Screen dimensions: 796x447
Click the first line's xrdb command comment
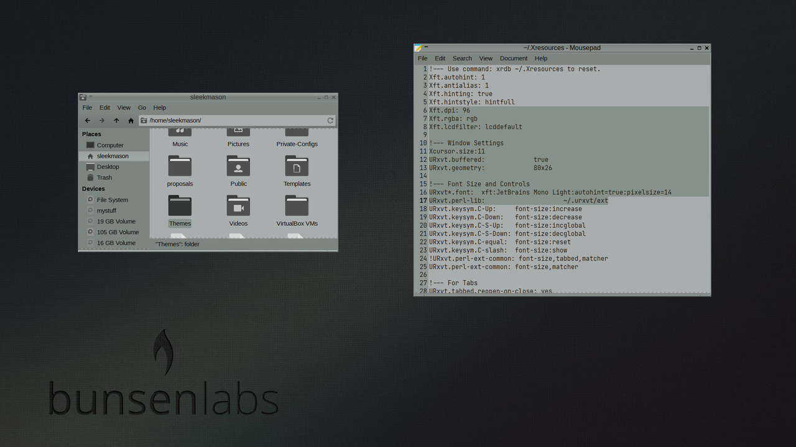pos(515,69)
